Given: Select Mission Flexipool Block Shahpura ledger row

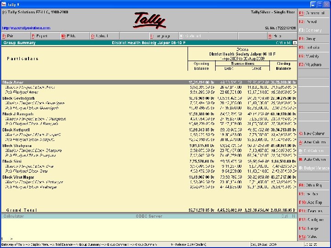Looking at the screenshot, I should [149, 151].
